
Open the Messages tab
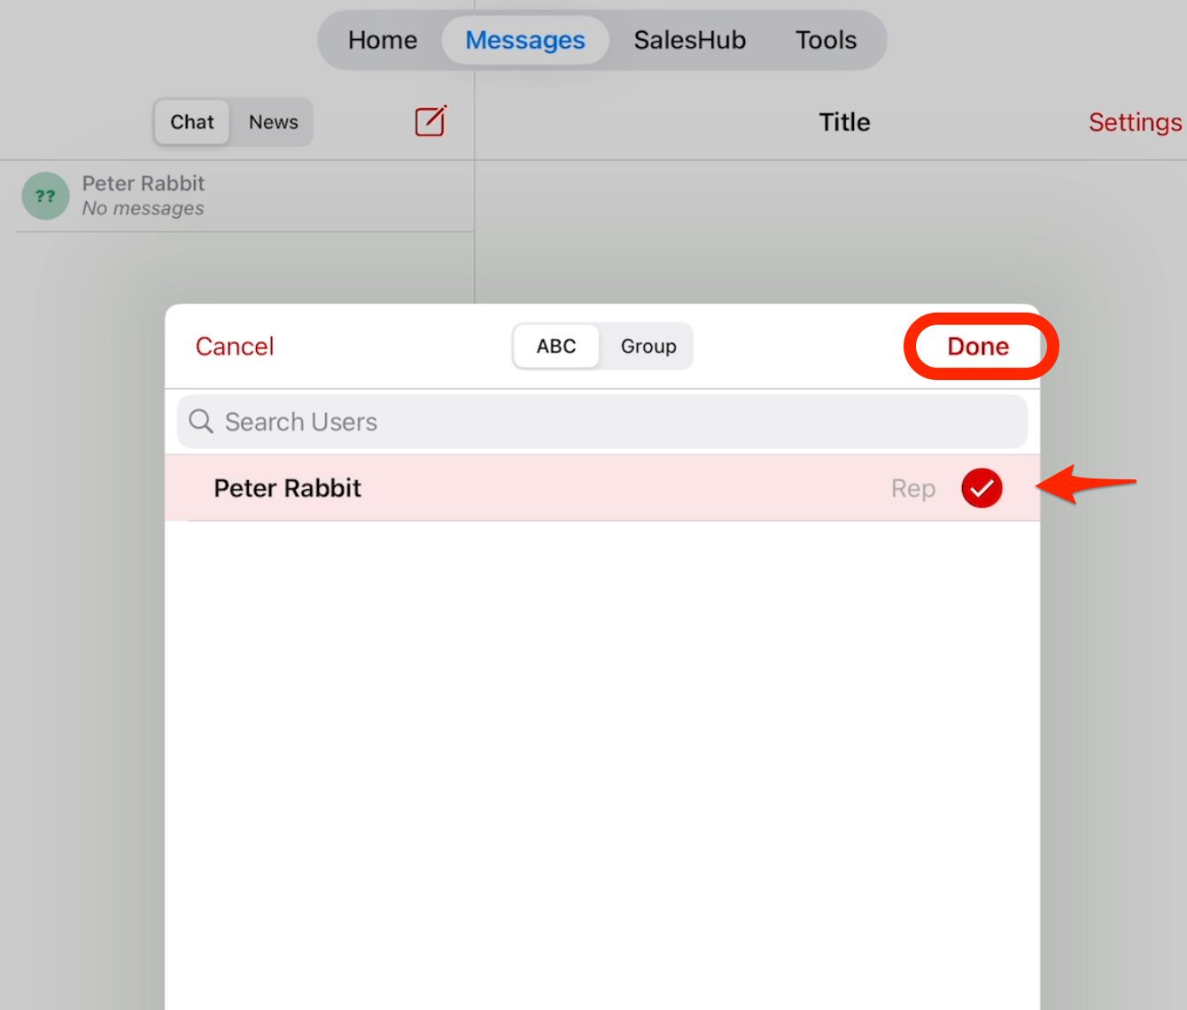(x=525, y=41)
